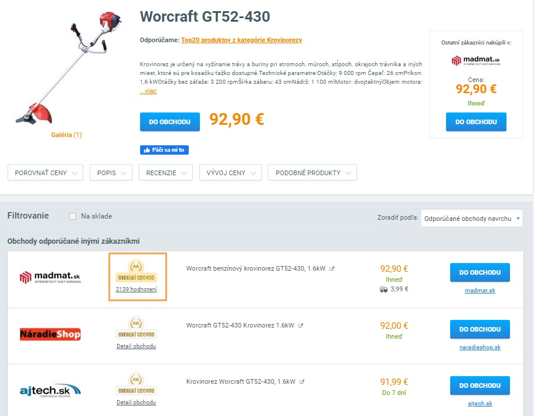This screenshot has height=416, width=534.
Task: Open the brush cutter product image gallery
Action: (x=66, y=135)
